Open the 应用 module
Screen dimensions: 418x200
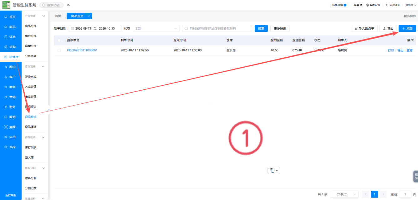pos(11,137)
